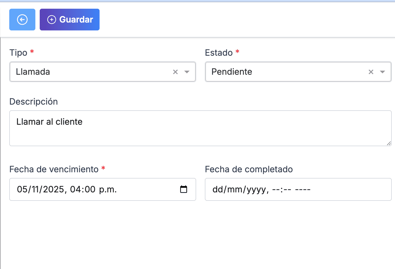Click the plus-circle icon on Guardar button
This screenshot has width=395, height=269.
click(51, 19)
